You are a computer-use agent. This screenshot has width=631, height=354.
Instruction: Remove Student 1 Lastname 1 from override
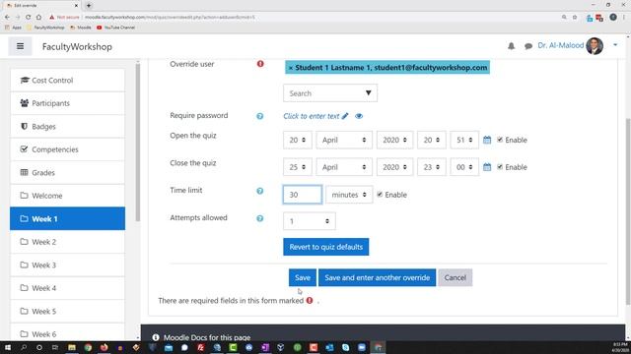coord(291,68)
